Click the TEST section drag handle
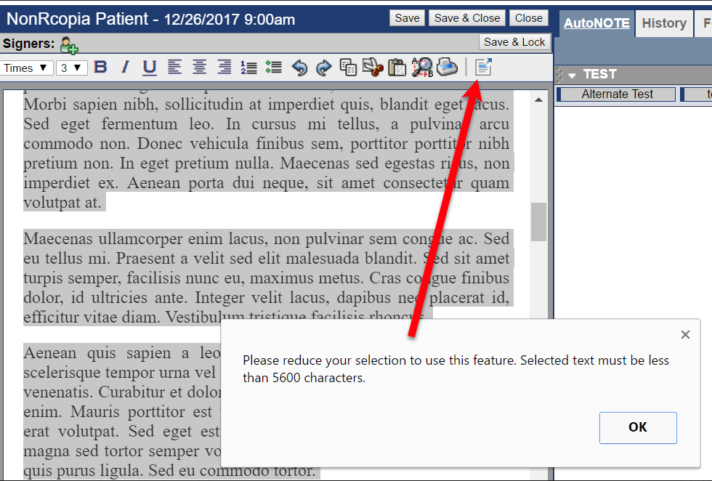 (x=559, y=75)
